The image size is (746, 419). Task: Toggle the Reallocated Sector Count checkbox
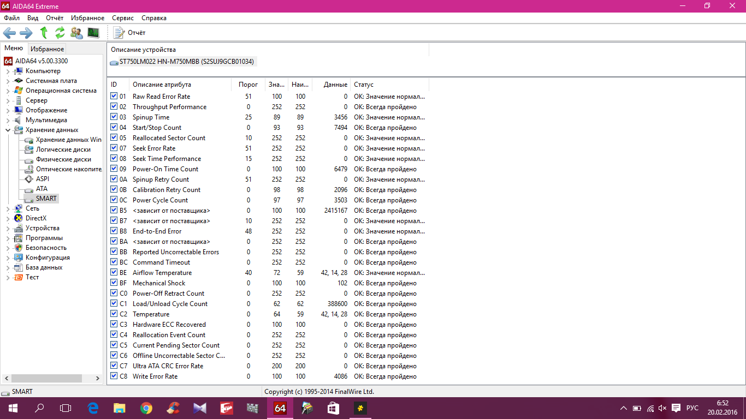click(114, 138)
